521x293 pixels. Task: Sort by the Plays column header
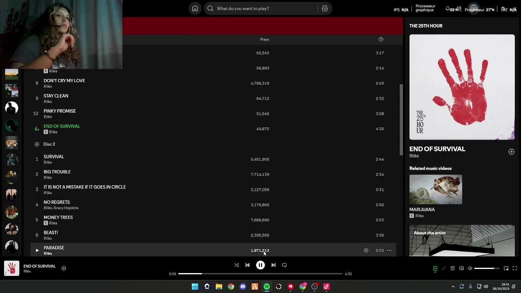tap(265, 39)
